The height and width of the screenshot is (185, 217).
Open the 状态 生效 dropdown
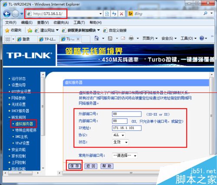coord(120,142)
